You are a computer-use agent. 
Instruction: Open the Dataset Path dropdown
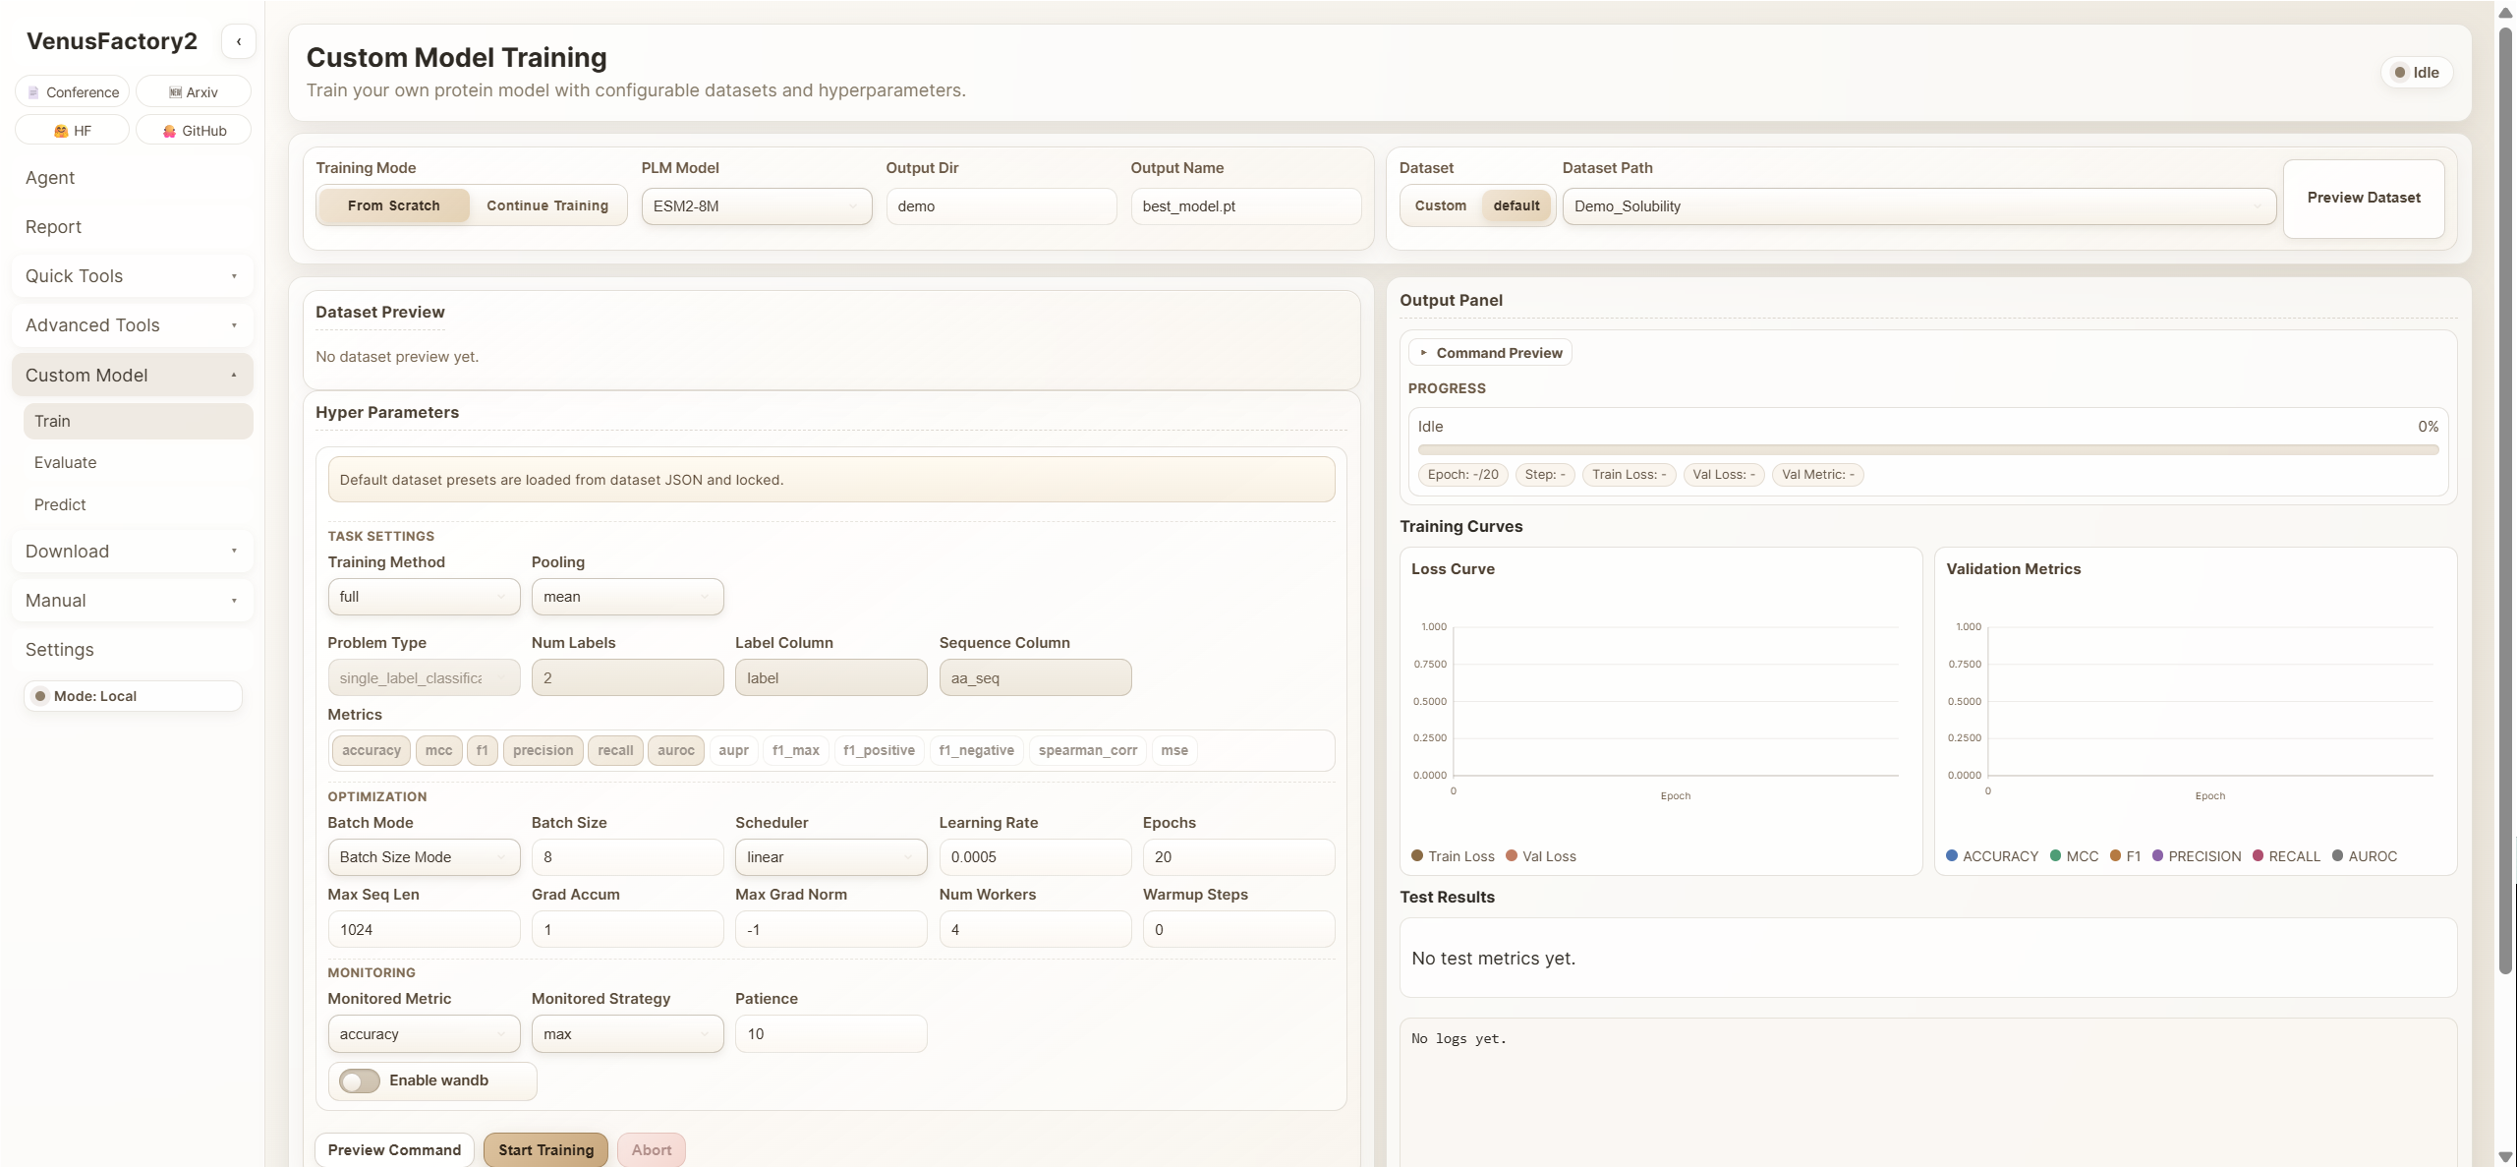pyautogui.click(x=1918, y=206)
